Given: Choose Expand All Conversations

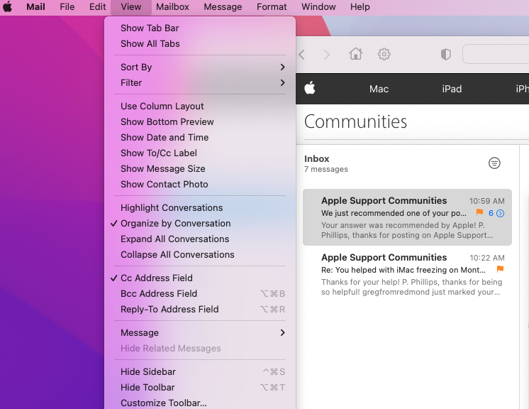Looking at the screenshot, I should point(200,239).
